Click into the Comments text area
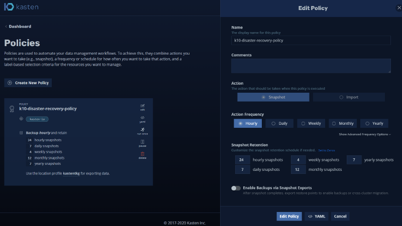The image size is (402, 226). 311,66
